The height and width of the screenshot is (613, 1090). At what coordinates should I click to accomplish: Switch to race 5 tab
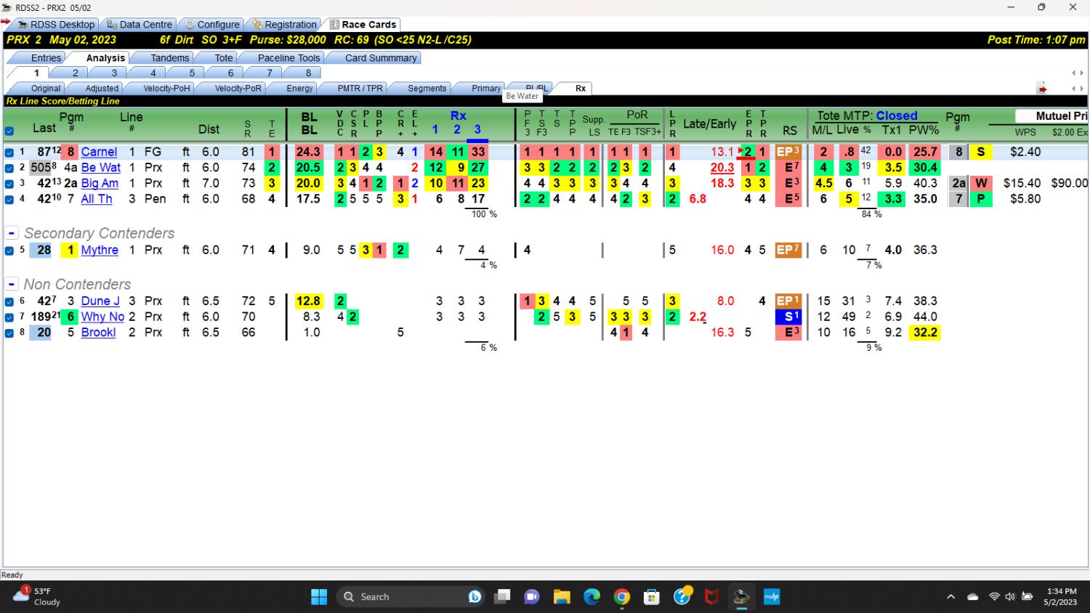coord(192,73)
